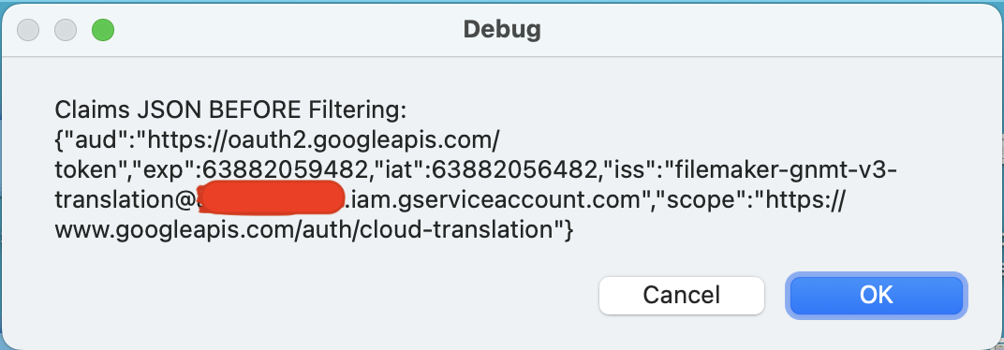Select the www.googleapis.com/auth/cloud-translation scope URL
This screenshot has height=350, width=1004.
click(304, 229)
